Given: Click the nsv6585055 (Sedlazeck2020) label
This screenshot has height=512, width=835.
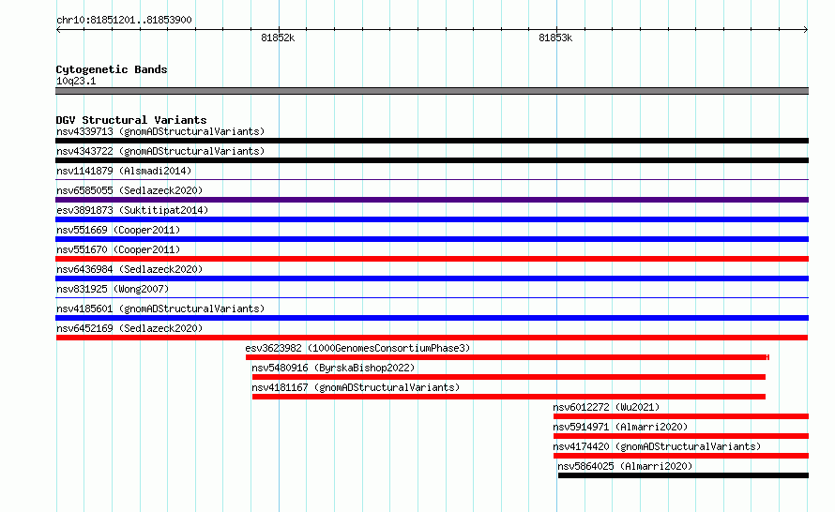Looking at the screenshot, I should (129, 190).
